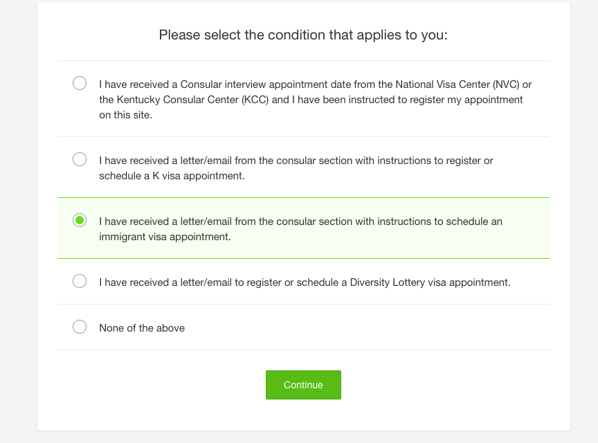Click the selected green immigrant visa radio

[x=80, y=220]
